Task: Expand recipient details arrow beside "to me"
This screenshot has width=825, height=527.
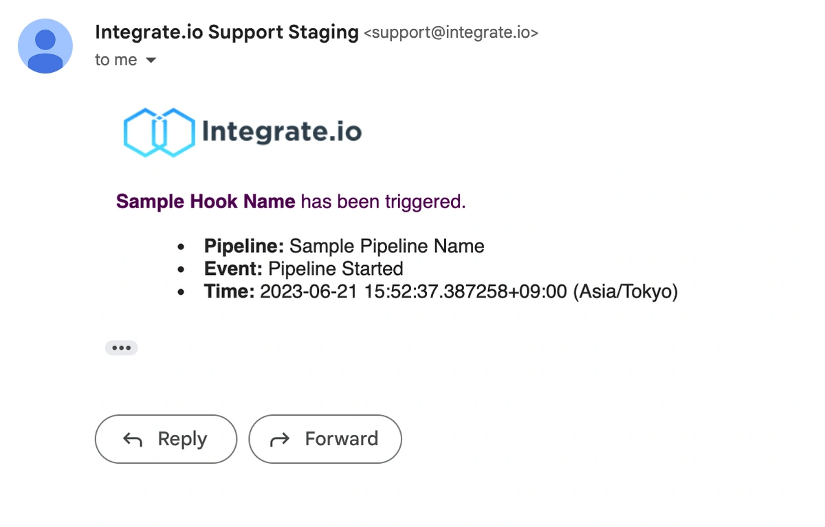Action: coord(151,60)
